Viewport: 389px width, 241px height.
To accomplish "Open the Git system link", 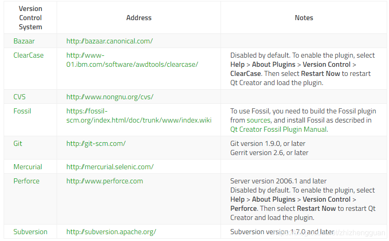I will tap(18, 144).
